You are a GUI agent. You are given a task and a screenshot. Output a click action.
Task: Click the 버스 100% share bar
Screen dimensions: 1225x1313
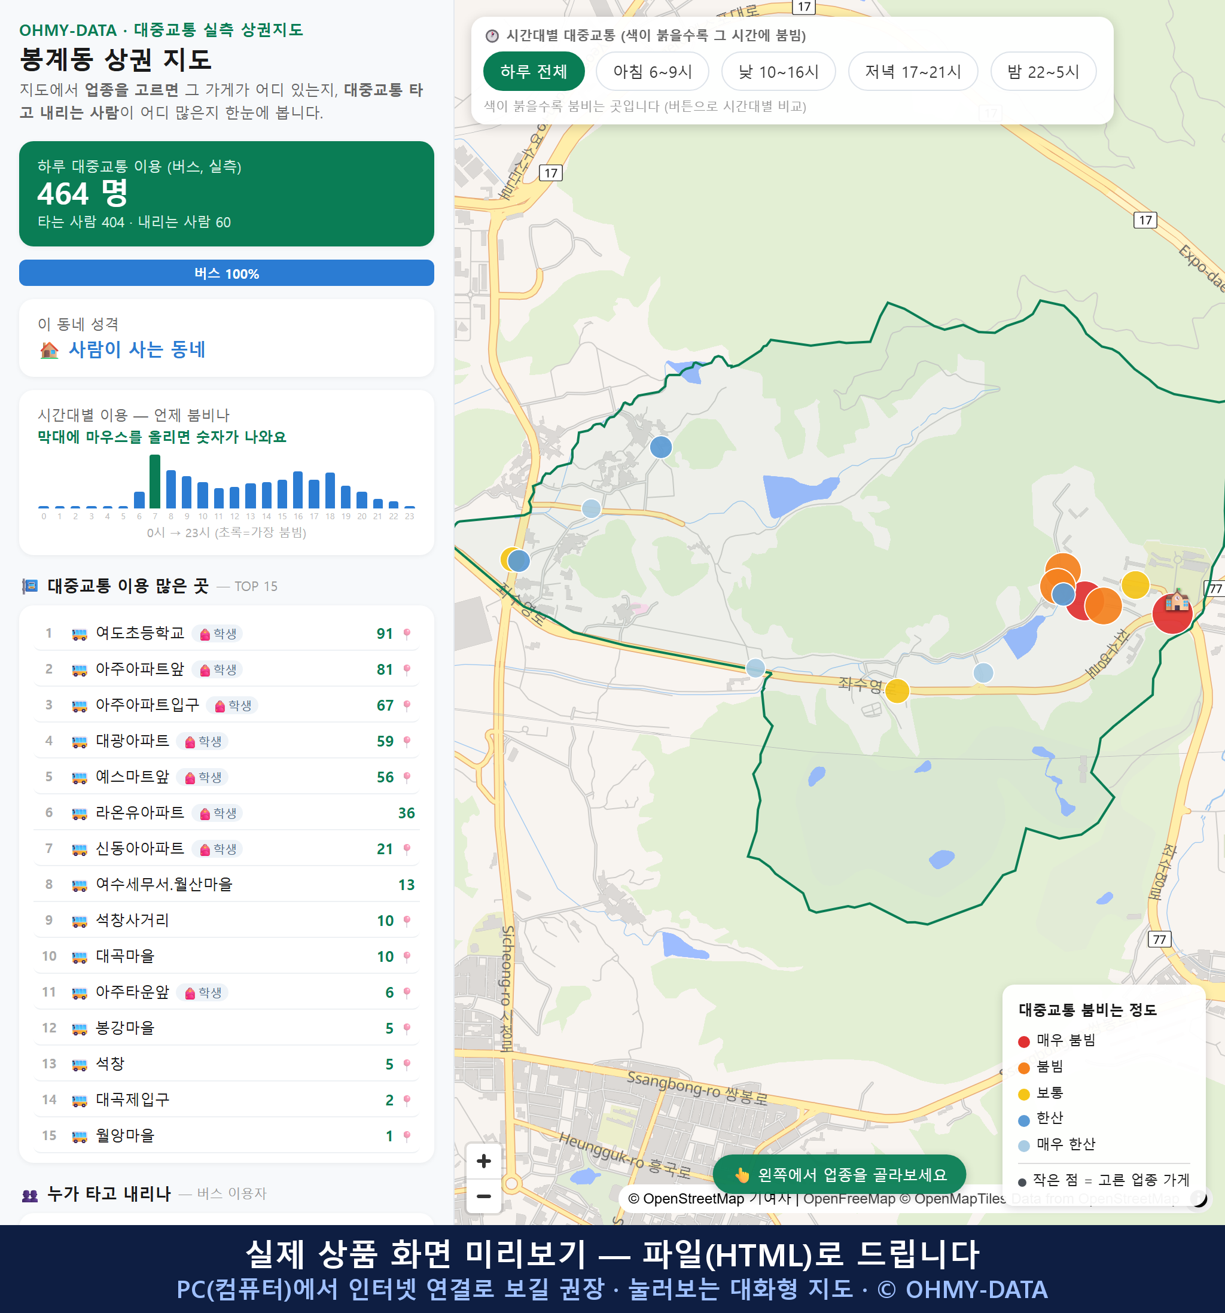pyautogui.click(x=227, y=273)
